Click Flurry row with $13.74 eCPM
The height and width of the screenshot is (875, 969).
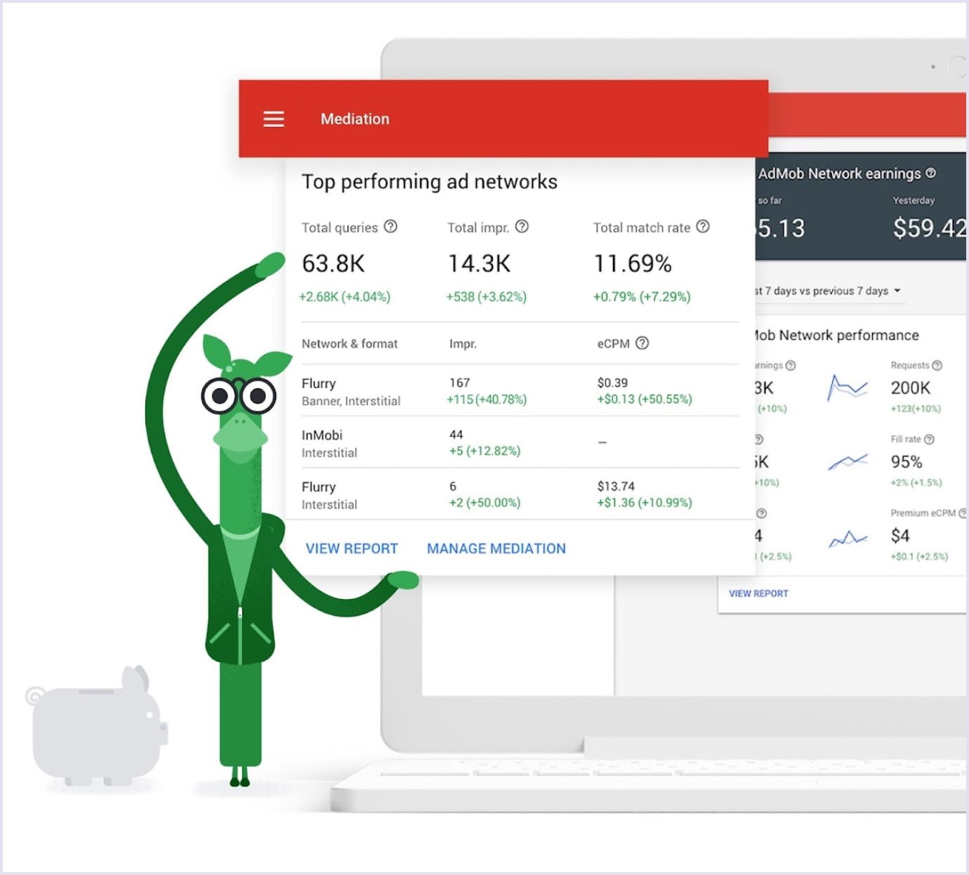point(520,494)
